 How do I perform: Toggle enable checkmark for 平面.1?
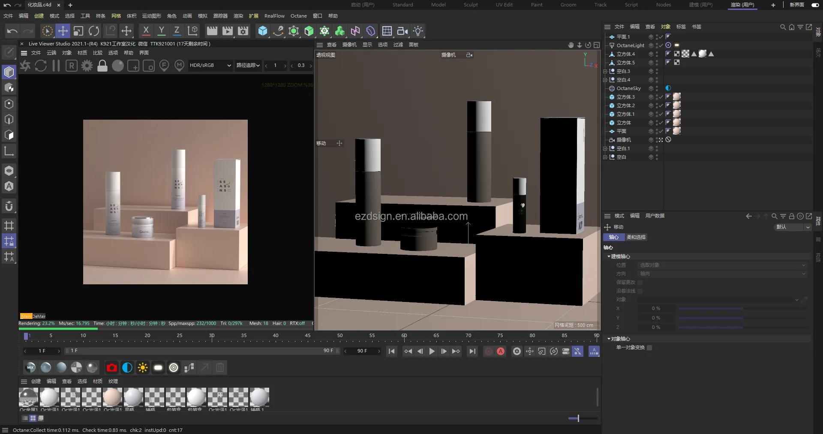pyautogui.click(x=661, y=37)
